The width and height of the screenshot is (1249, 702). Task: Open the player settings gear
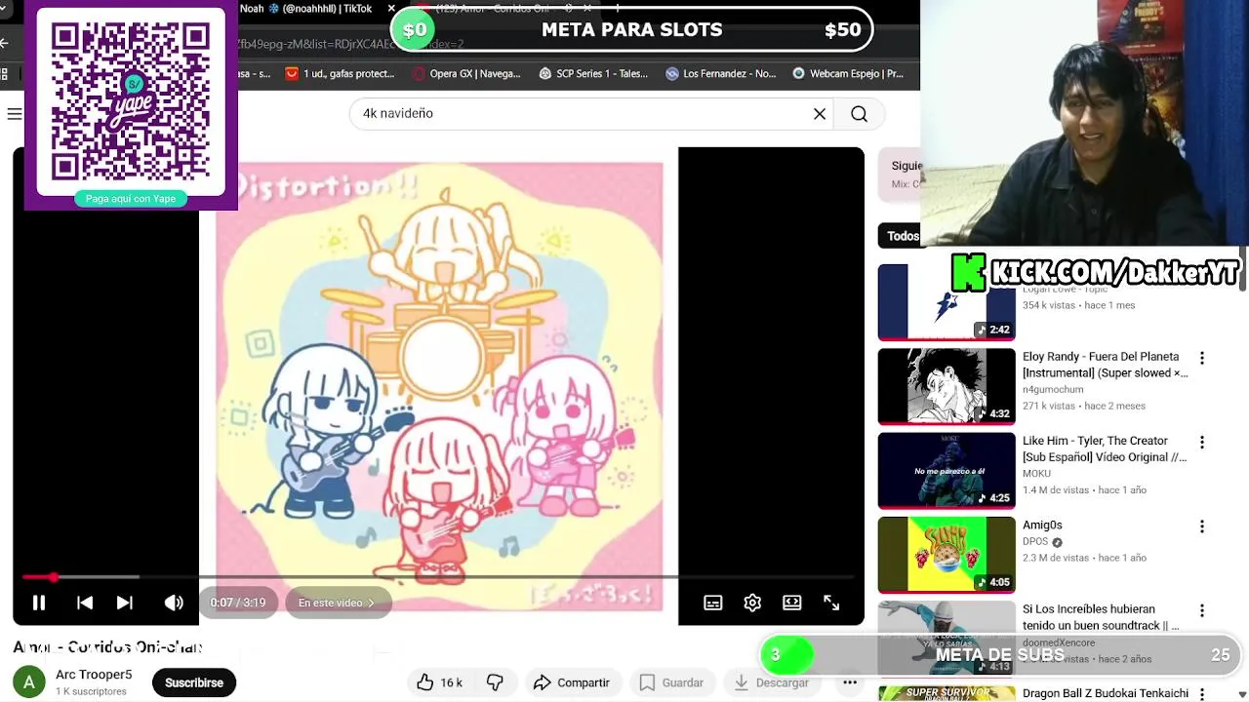(x=752, y=603)
